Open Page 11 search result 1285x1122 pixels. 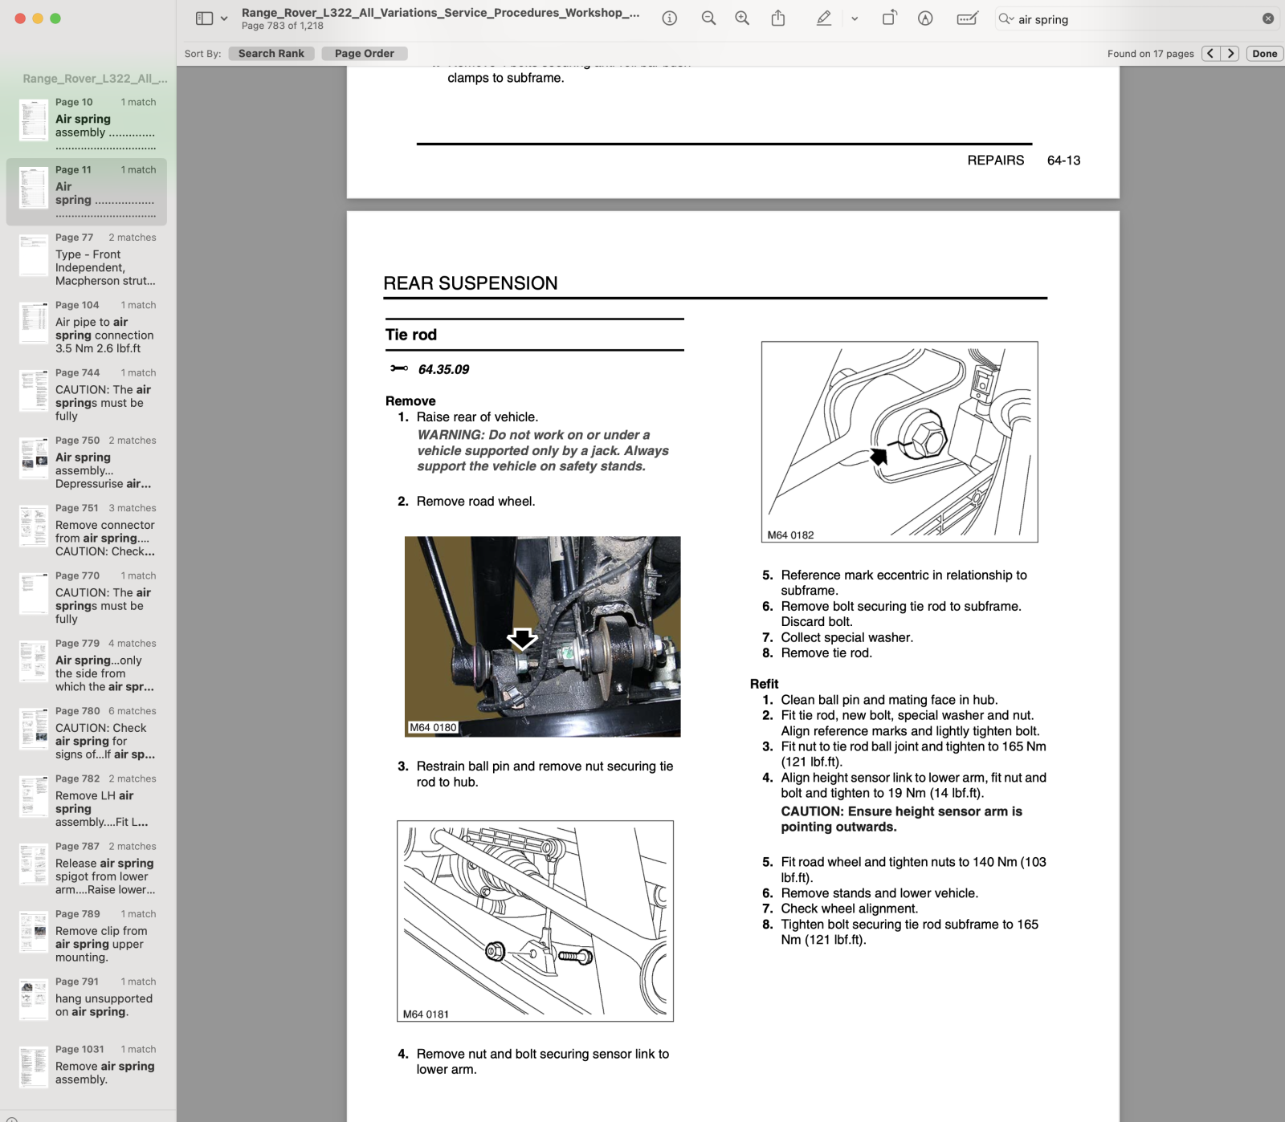[87, 192]
